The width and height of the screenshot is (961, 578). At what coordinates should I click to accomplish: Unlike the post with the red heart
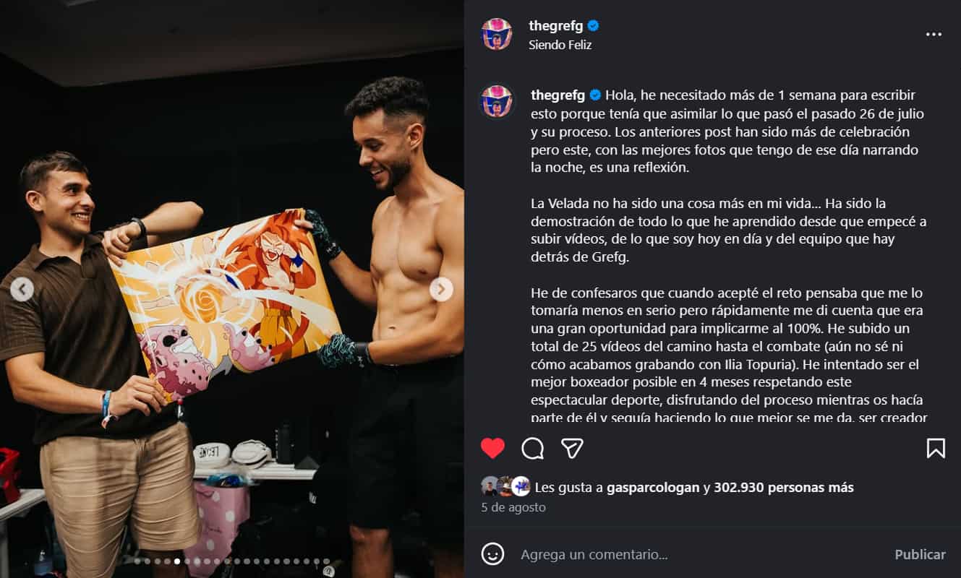[492, 449]
